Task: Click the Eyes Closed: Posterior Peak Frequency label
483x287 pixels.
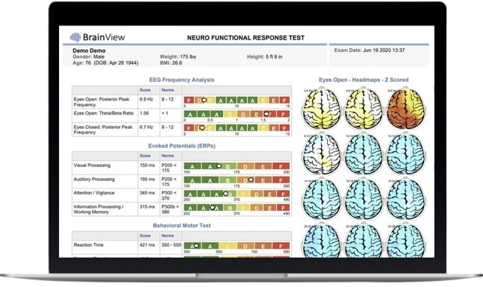Action: click(103, 130)
